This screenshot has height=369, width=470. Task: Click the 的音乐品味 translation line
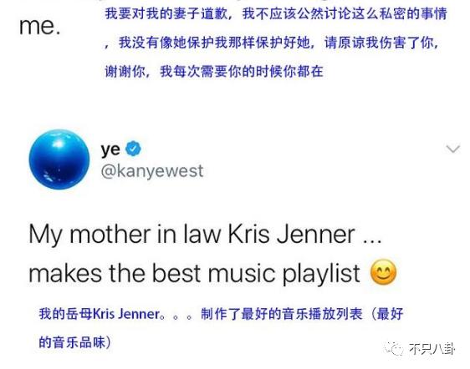pos(75,342)
